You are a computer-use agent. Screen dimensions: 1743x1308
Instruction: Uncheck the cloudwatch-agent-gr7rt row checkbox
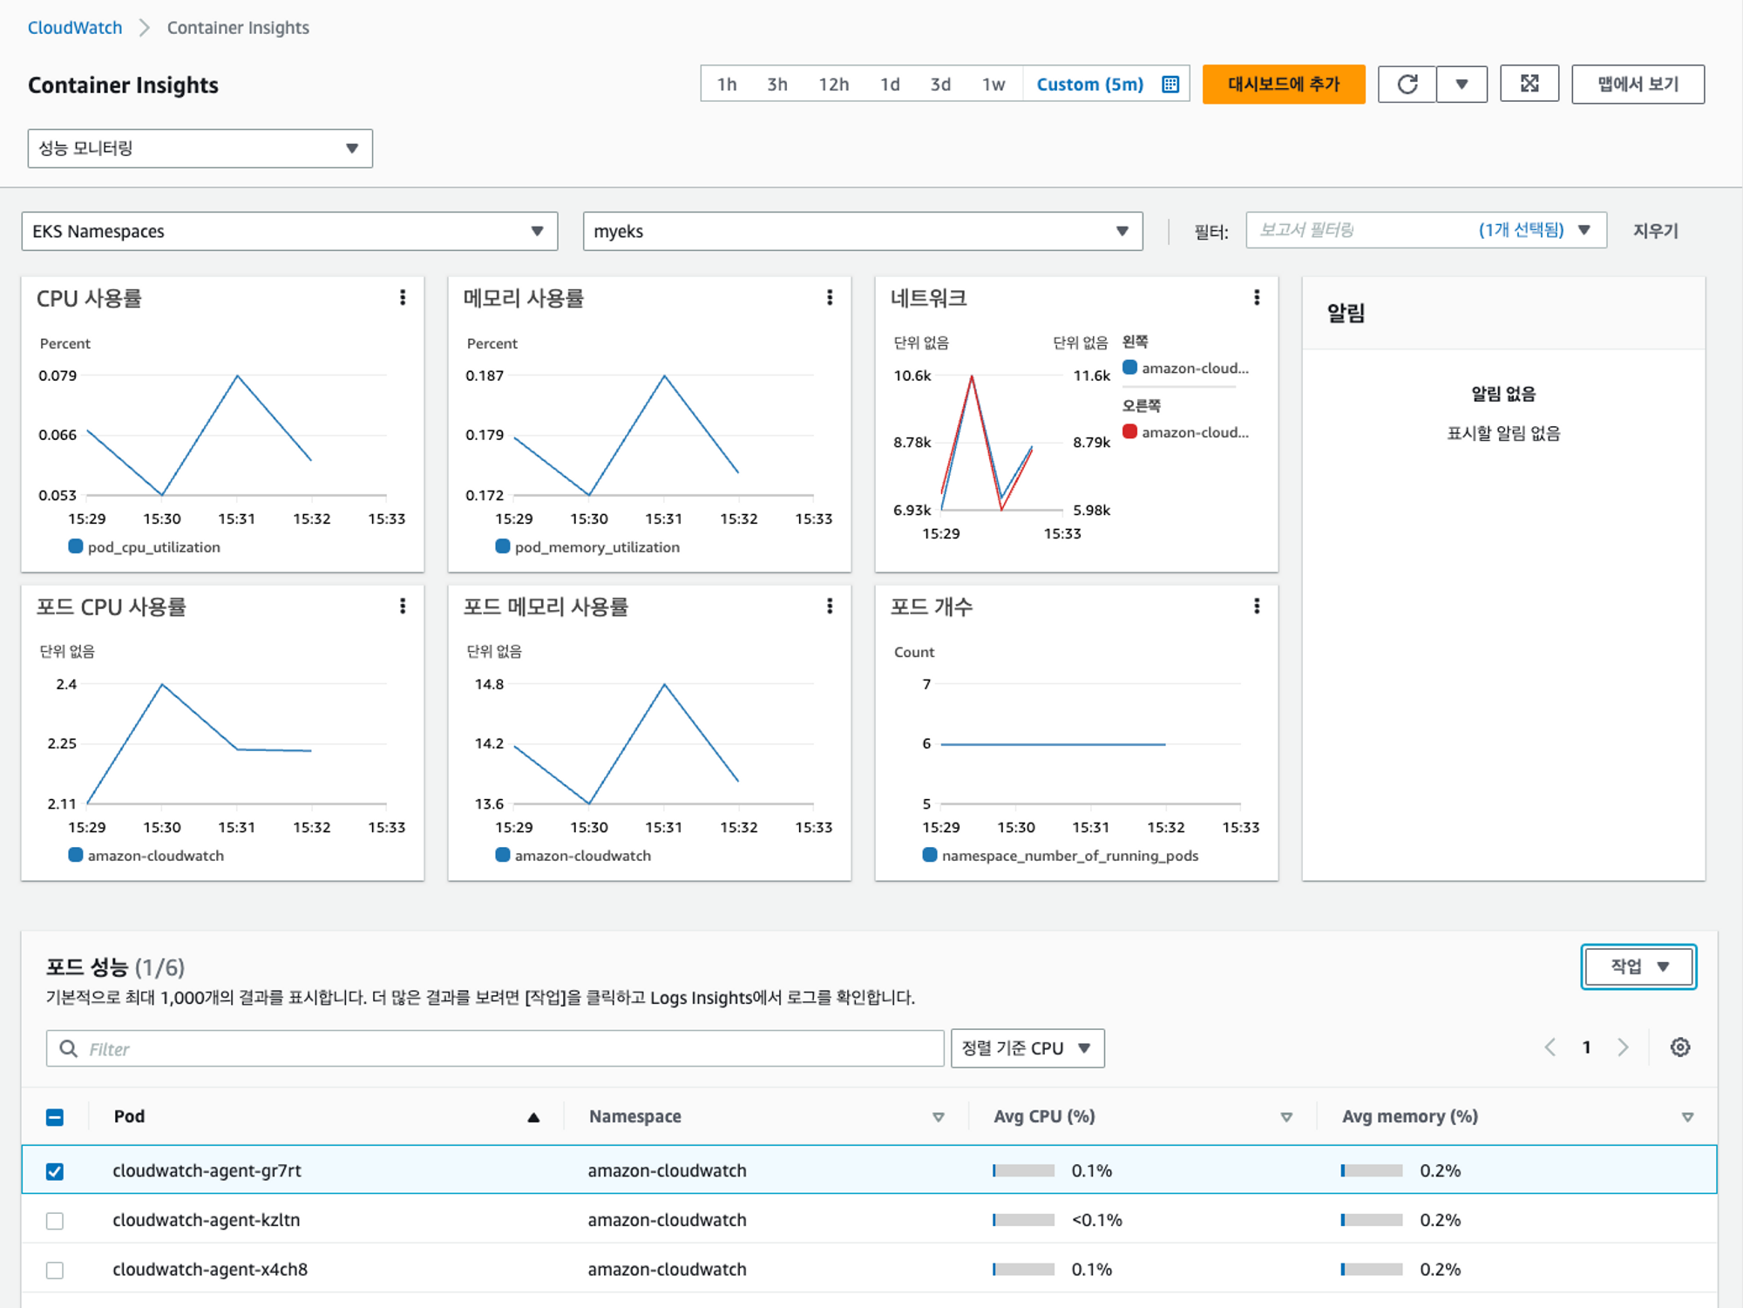(x=55, y=1171)
